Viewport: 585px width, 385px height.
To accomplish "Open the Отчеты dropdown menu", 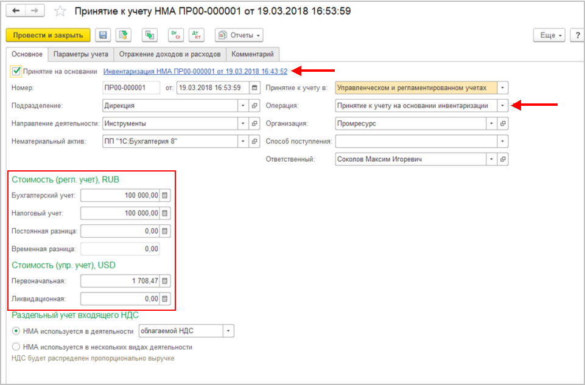I will [239, 35].
